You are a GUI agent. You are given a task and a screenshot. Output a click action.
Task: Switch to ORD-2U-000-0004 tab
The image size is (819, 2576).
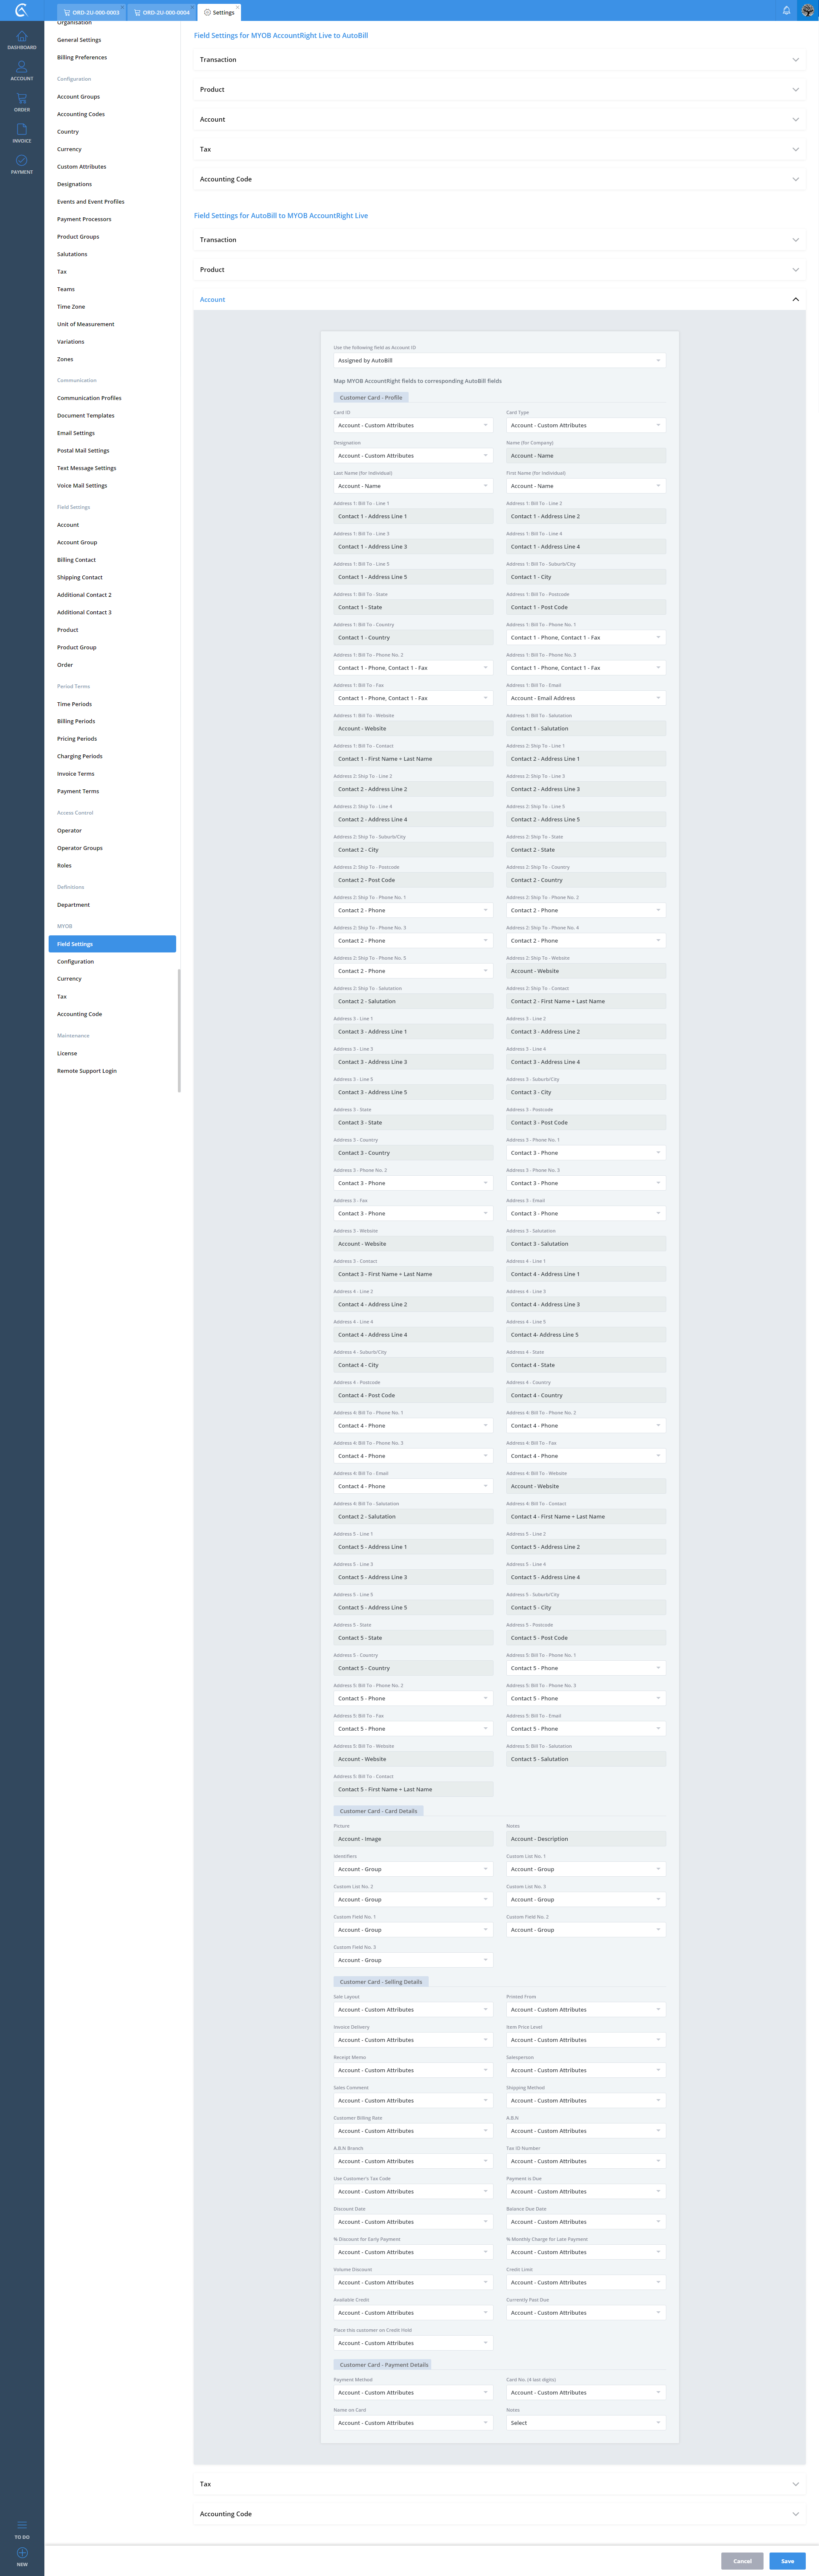click(161, 12)
